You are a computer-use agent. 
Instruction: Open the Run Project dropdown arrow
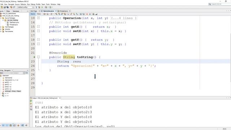(x=44, y=7)
